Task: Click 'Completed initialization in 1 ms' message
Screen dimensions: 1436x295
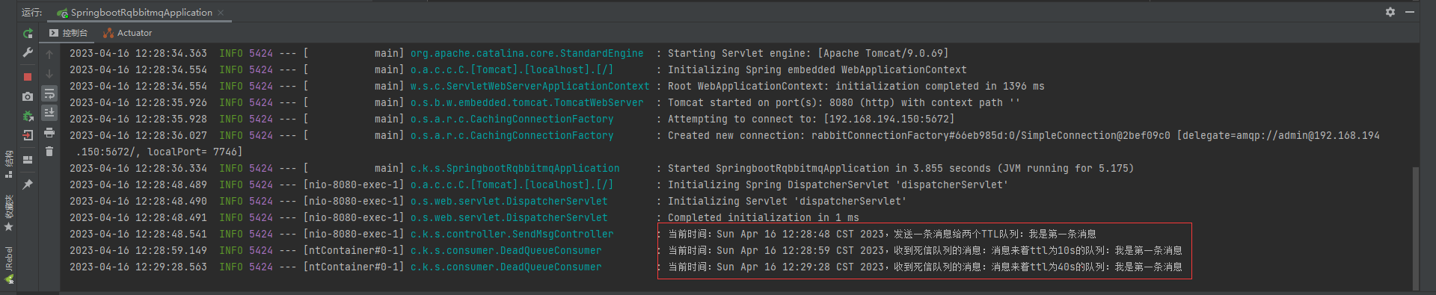Action: tap(763, 217)
